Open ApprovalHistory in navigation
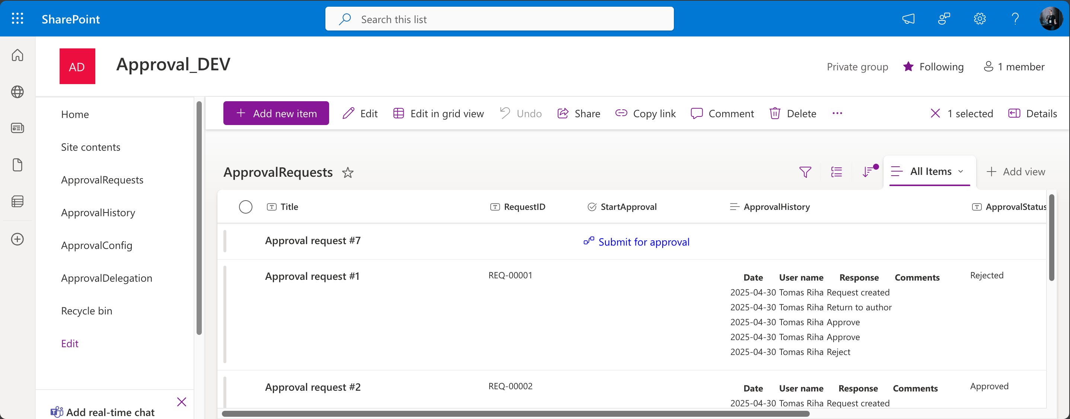This screenshot has height=419, width=1070. click(x=98, y=212)
